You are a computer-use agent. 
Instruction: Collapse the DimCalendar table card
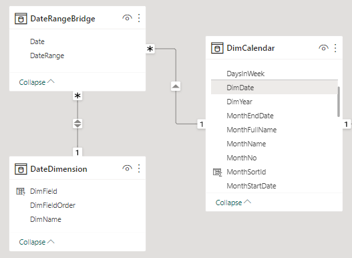233,203
